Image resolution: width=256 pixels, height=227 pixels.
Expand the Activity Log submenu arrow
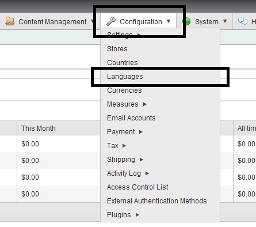[147, 173]
